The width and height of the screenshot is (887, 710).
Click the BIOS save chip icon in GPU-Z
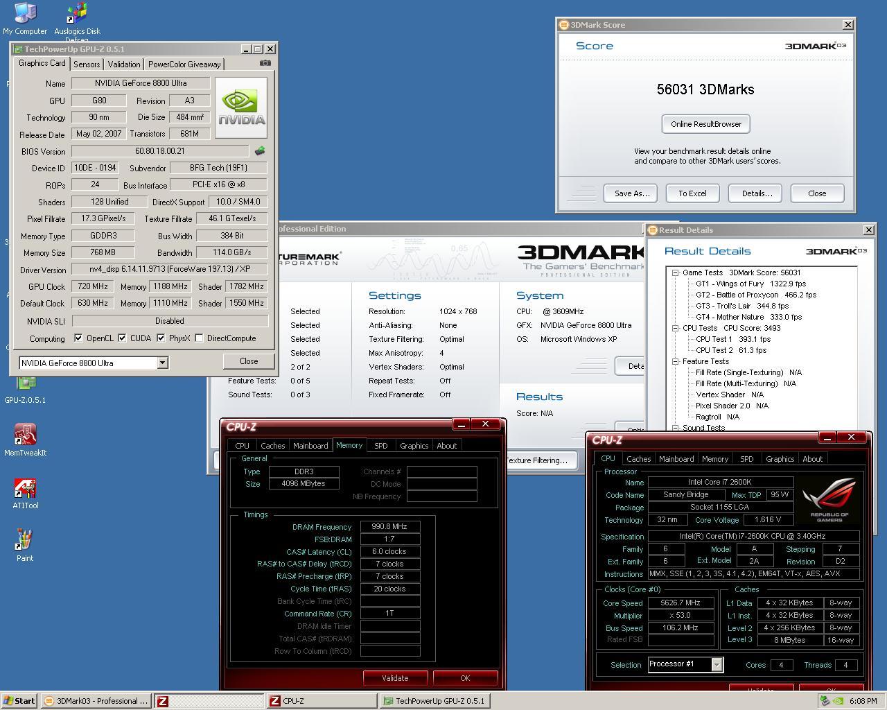(x=260, y=150)
